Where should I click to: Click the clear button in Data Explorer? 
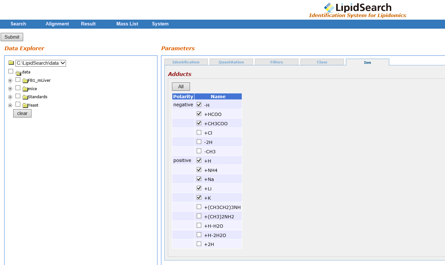click(x=22, y=113)
